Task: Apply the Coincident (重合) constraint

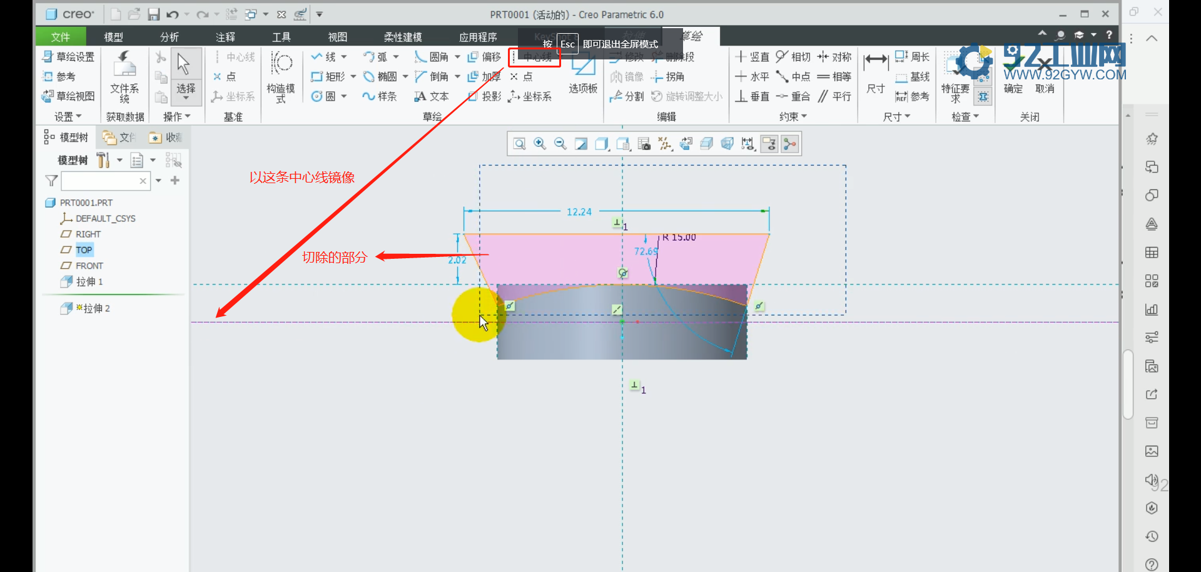Action: (793, 96)
